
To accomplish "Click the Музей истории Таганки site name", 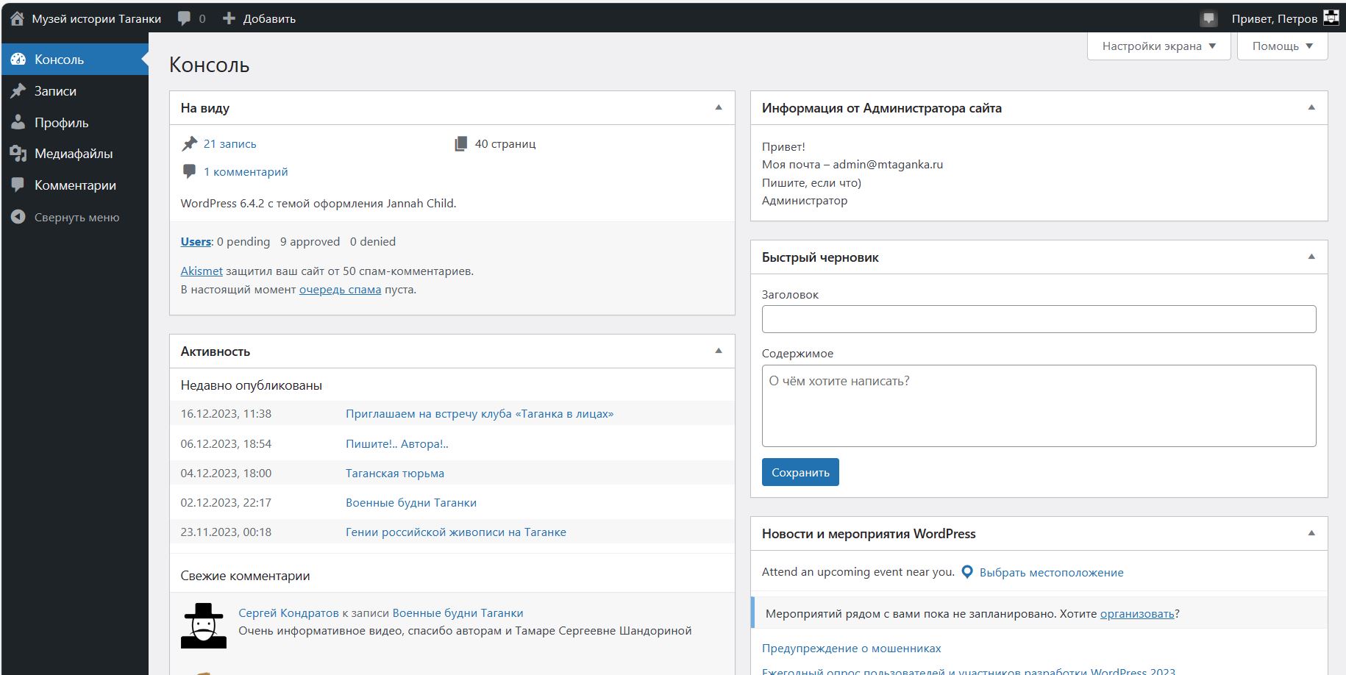I will point(96,18).
